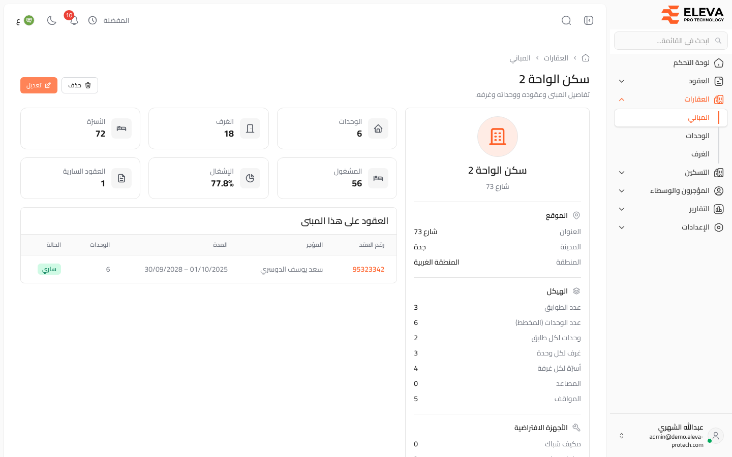
Task: Open the recent history clock icon
Action: pos(93,20)
